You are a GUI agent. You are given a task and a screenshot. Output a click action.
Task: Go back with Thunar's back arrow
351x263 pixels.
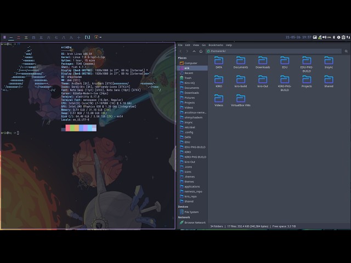[180, 51]
